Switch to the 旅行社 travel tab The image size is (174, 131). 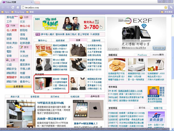pos(142,108)
